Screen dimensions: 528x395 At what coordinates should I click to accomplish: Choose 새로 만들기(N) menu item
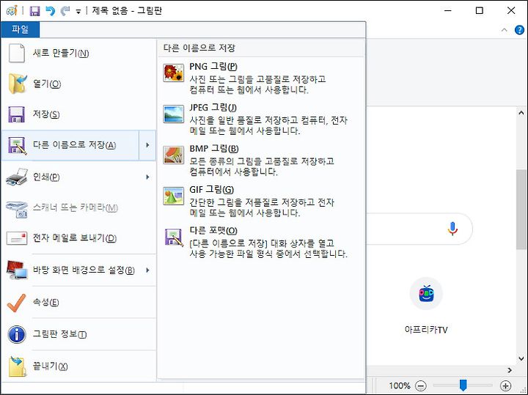pos(78,53)
